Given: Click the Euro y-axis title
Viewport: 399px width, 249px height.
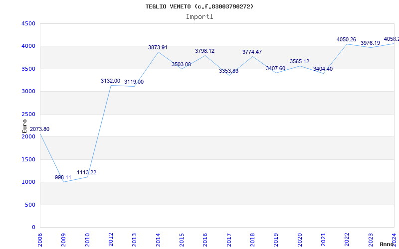Looking at the screenshot, I should point(24,126).
